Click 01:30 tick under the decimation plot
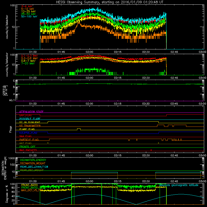Screen dimensions: 207x207 point(33,181)
